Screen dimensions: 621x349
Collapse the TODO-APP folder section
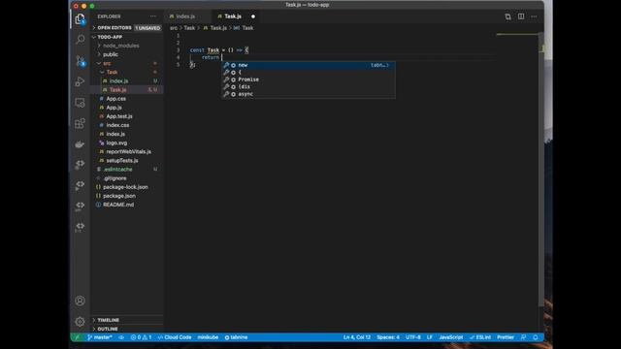(127, 37)
